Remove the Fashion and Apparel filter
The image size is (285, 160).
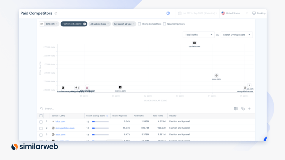click(x=85, y=24)
